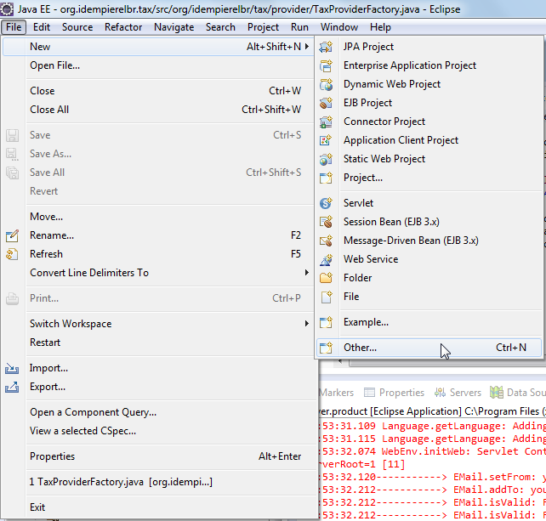Select Other... from New submenu
Screen dimensions: 546x521
tap(360, 348)
